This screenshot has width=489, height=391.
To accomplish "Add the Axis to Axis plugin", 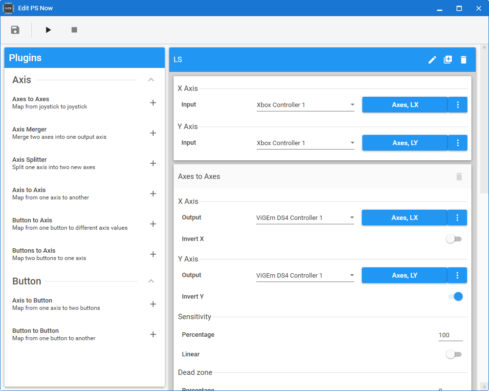I will click(x=153, y=194).
